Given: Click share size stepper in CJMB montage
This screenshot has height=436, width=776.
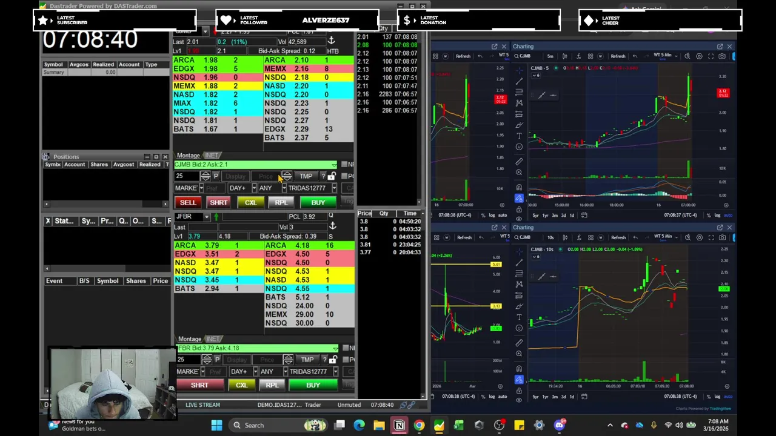Looking at the screenshot, I should pyautogui.click(x=206, y=176).
